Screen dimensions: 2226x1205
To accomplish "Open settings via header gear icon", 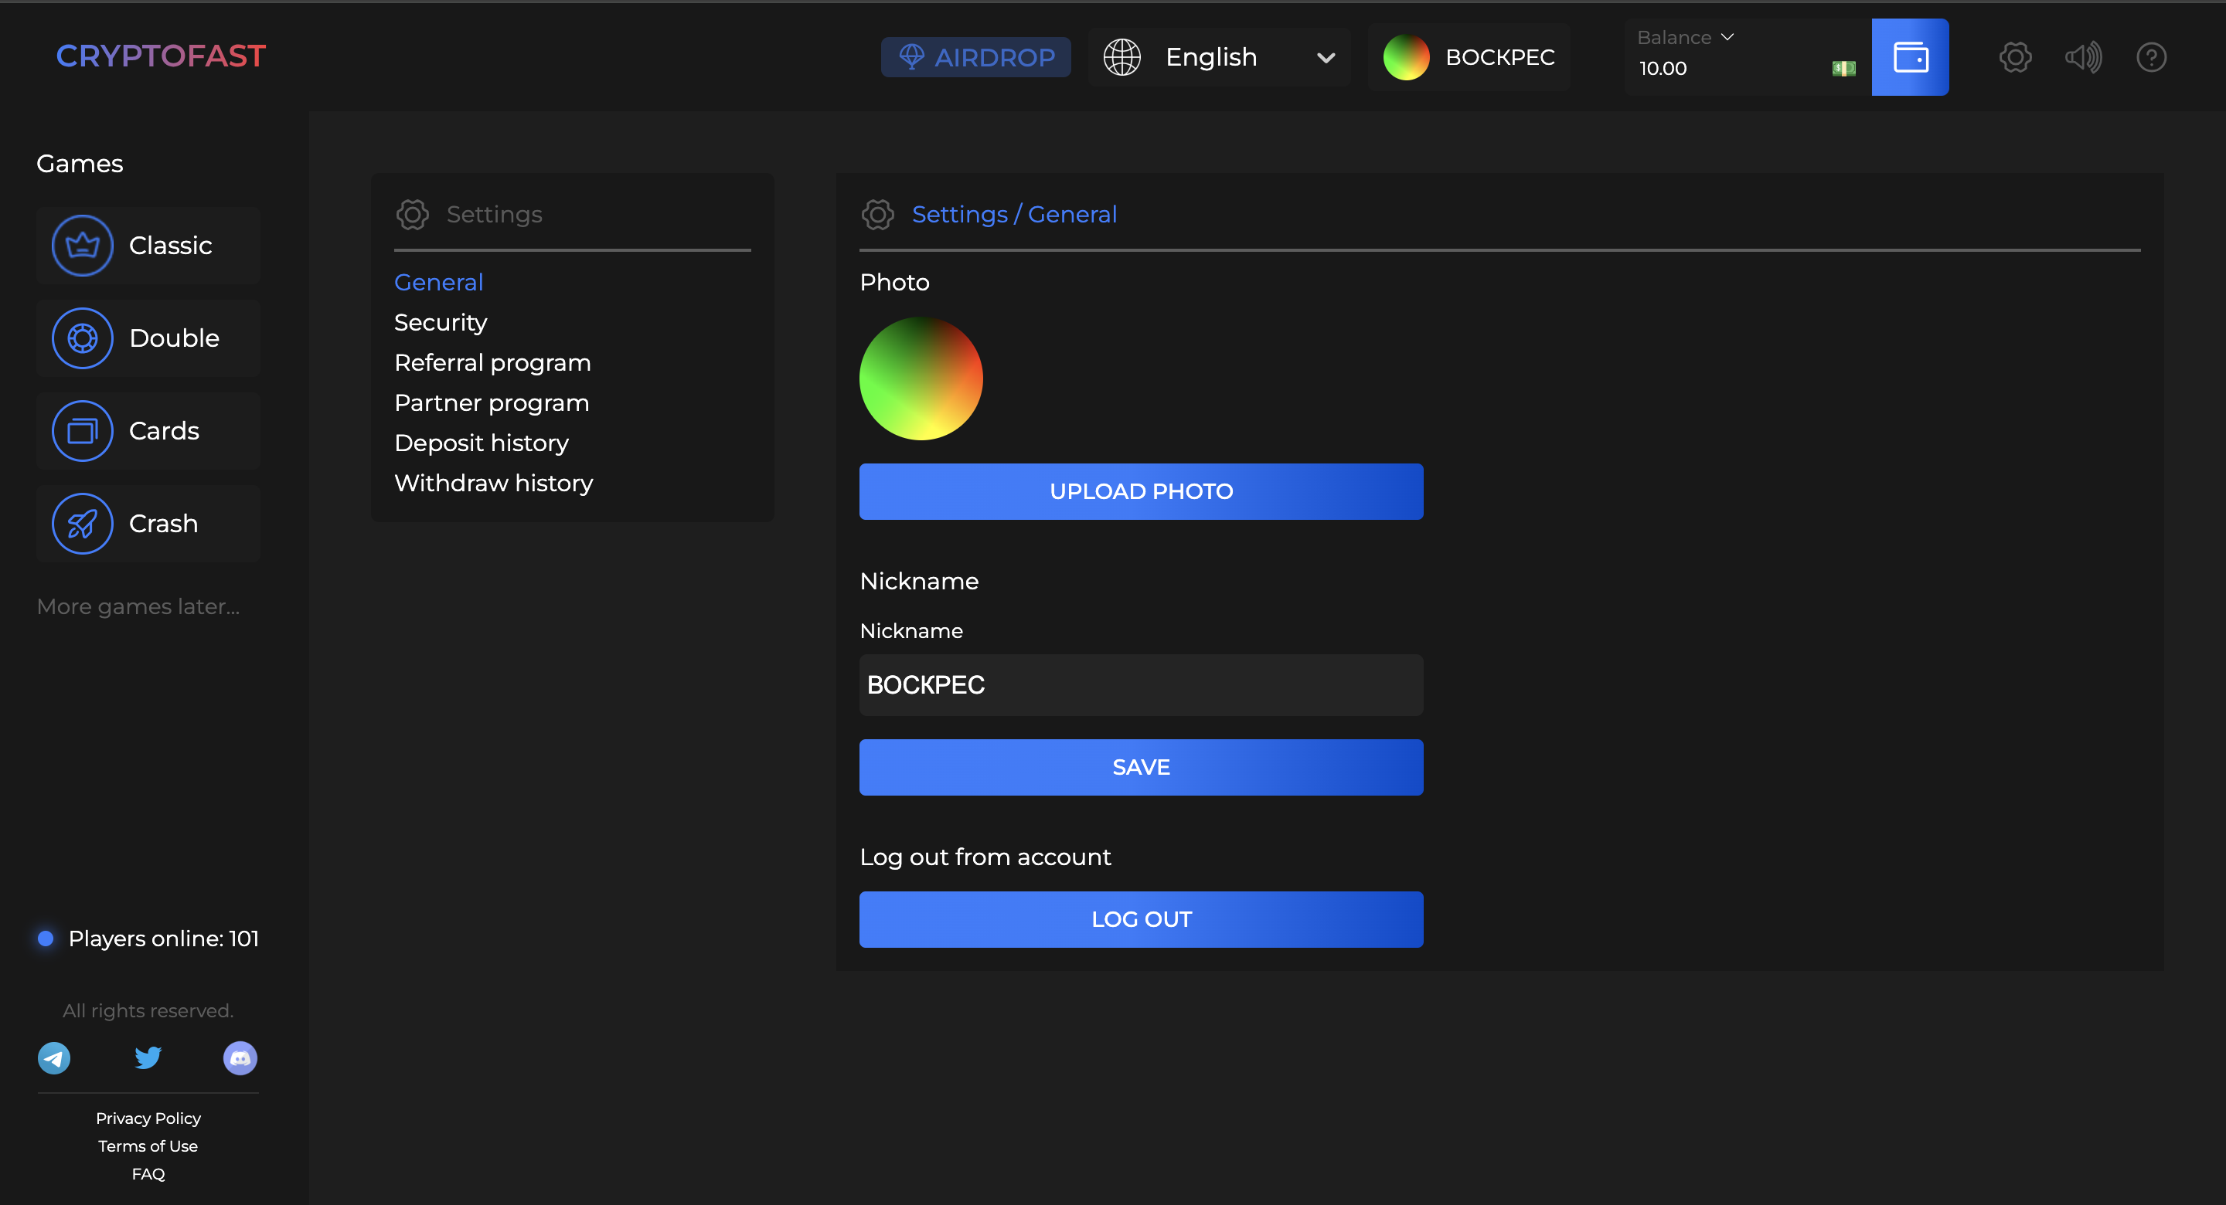I will [2015, 57].
